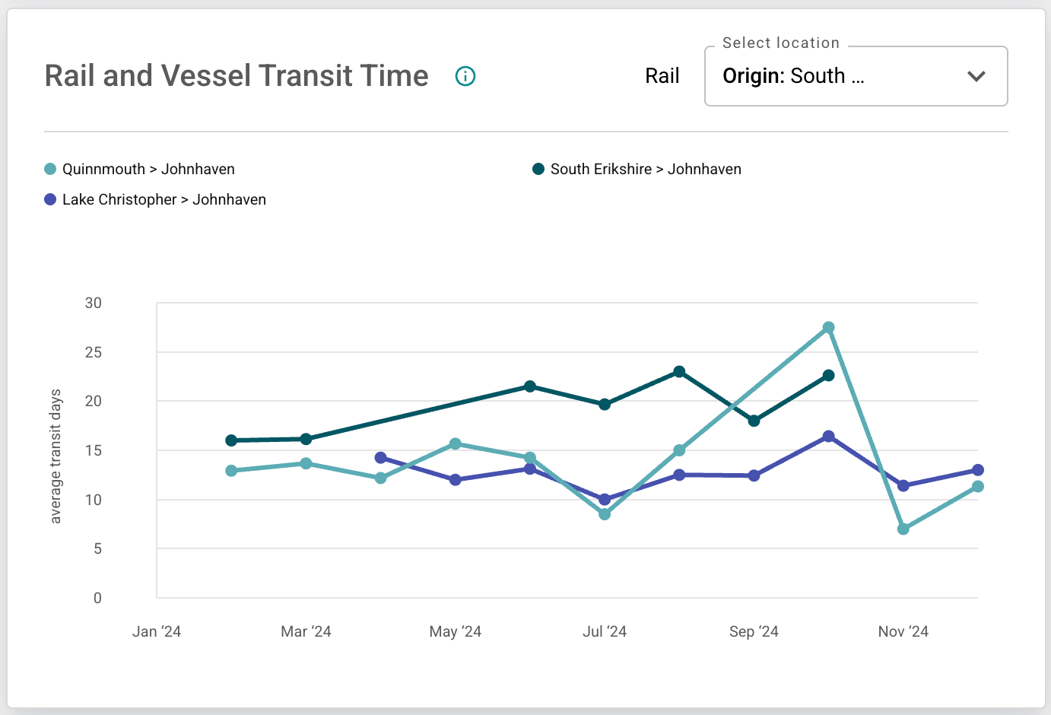This screenshot has width=1051, height=715.
Task: Click the August data point on the South Erikshire line
Action: pyautogui.click(x=679, y=372)
